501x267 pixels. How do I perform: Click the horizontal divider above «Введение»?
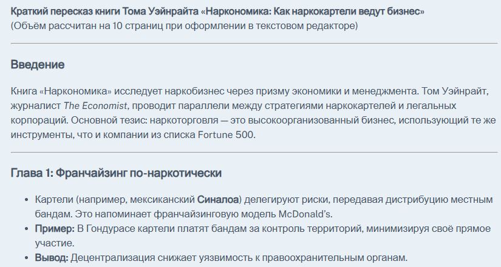(x=254, y=43)
